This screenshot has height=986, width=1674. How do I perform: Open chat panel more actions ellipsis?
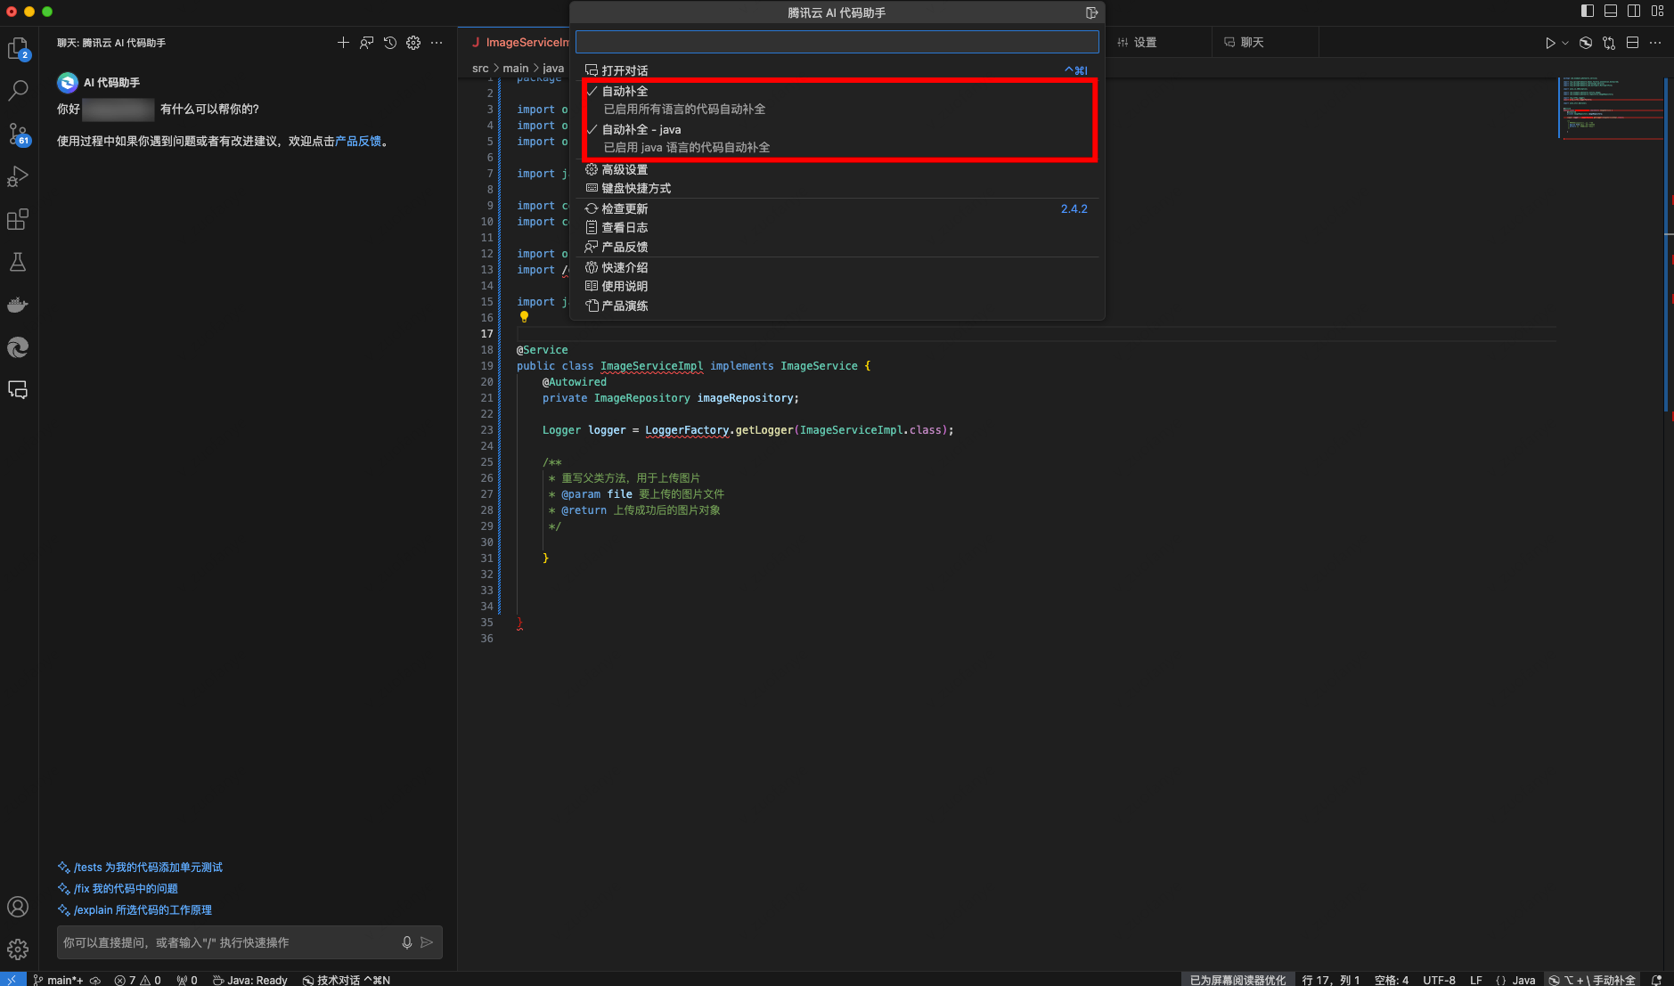437,43
